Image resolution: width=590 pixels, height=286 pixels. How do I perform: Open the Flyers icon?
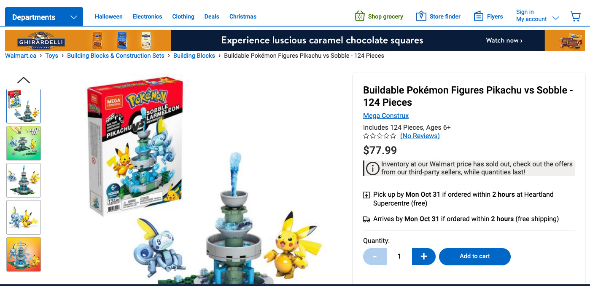[478, 16]
